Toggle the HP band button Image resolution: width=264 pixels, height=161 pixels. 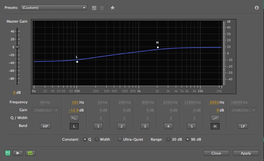[x=45, y=126]
